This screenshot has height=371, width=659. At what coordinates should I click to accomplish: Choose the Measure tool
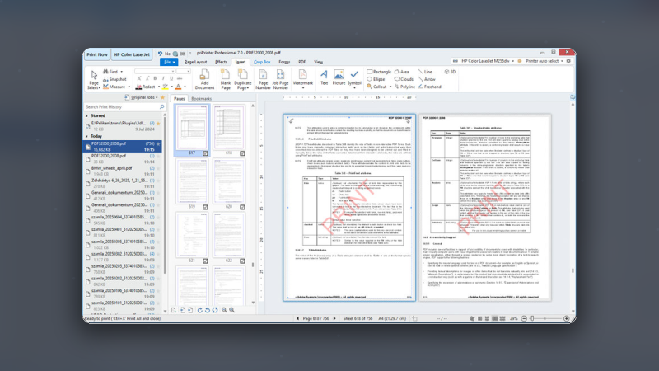115,87
